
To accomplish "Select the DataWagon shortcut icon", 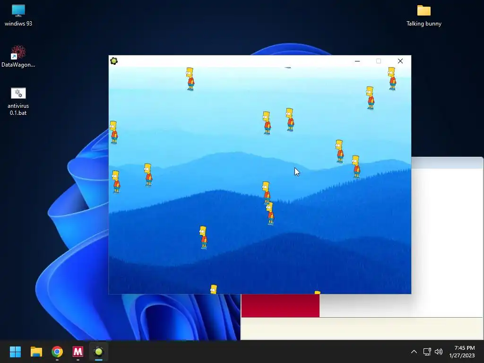I will pos(18,56).
